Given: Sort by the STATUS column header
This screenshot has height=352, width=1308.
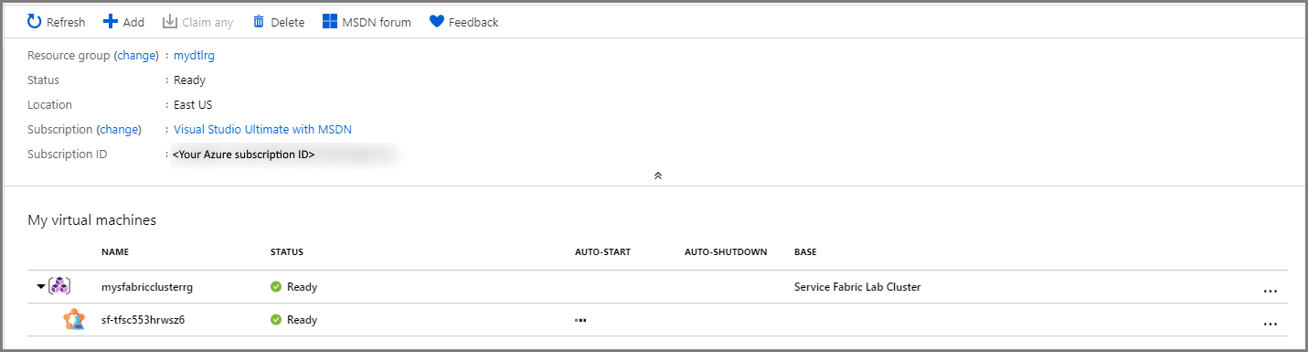Looking at the screenshot, I should (287, 251).
